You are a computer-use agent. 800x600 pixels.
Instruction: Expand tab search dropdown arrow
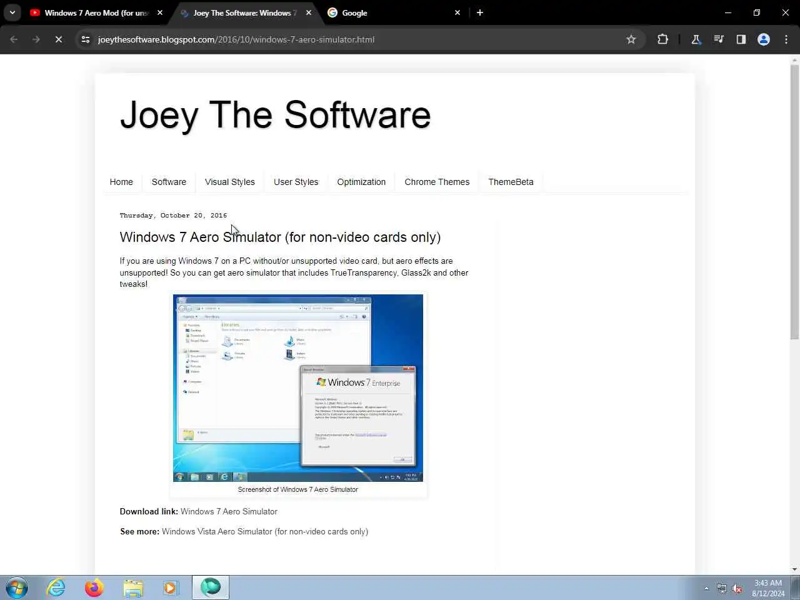coord(12,12)
